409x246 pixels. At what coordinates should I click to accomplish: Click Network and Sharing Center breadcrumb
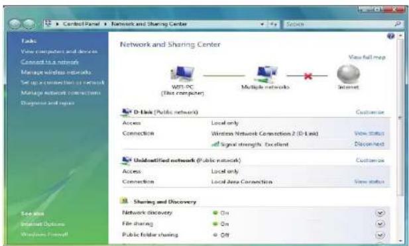[x=149, y=24]
